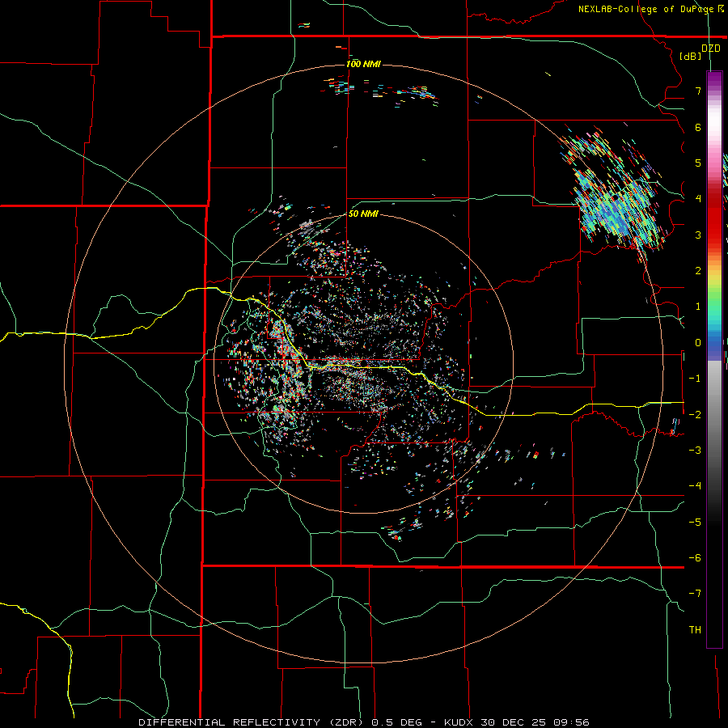Click the -5 dB scale value
This screenshot has width=728, height=728.
[695, 522]
